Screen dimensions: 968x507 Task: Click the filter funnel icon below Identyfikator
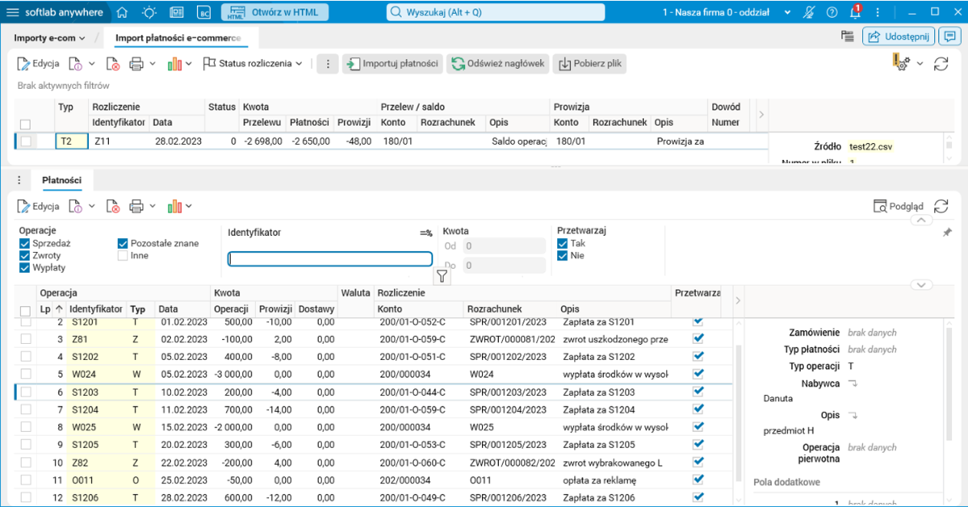click(x=442, y=276)
